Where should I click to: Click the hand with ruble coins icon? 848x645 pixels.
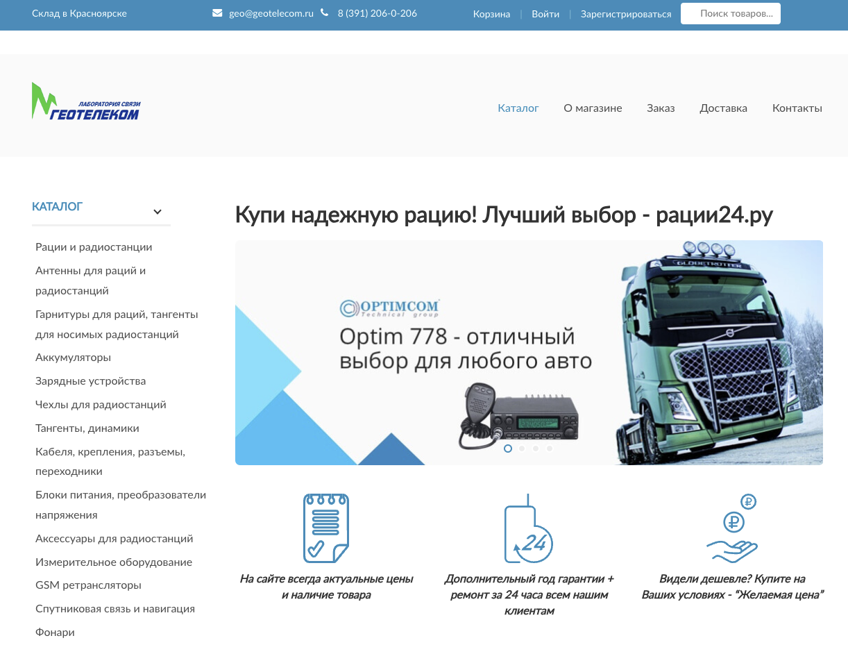(x=732, y=528)
